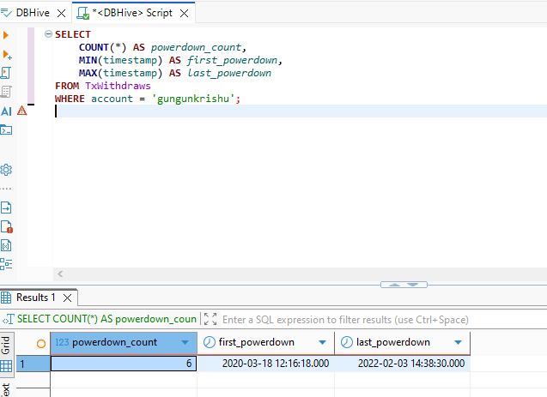Execute SQL query with the orange play icon
This screenshot has width=547, height=397.
[x=6, y=34]
